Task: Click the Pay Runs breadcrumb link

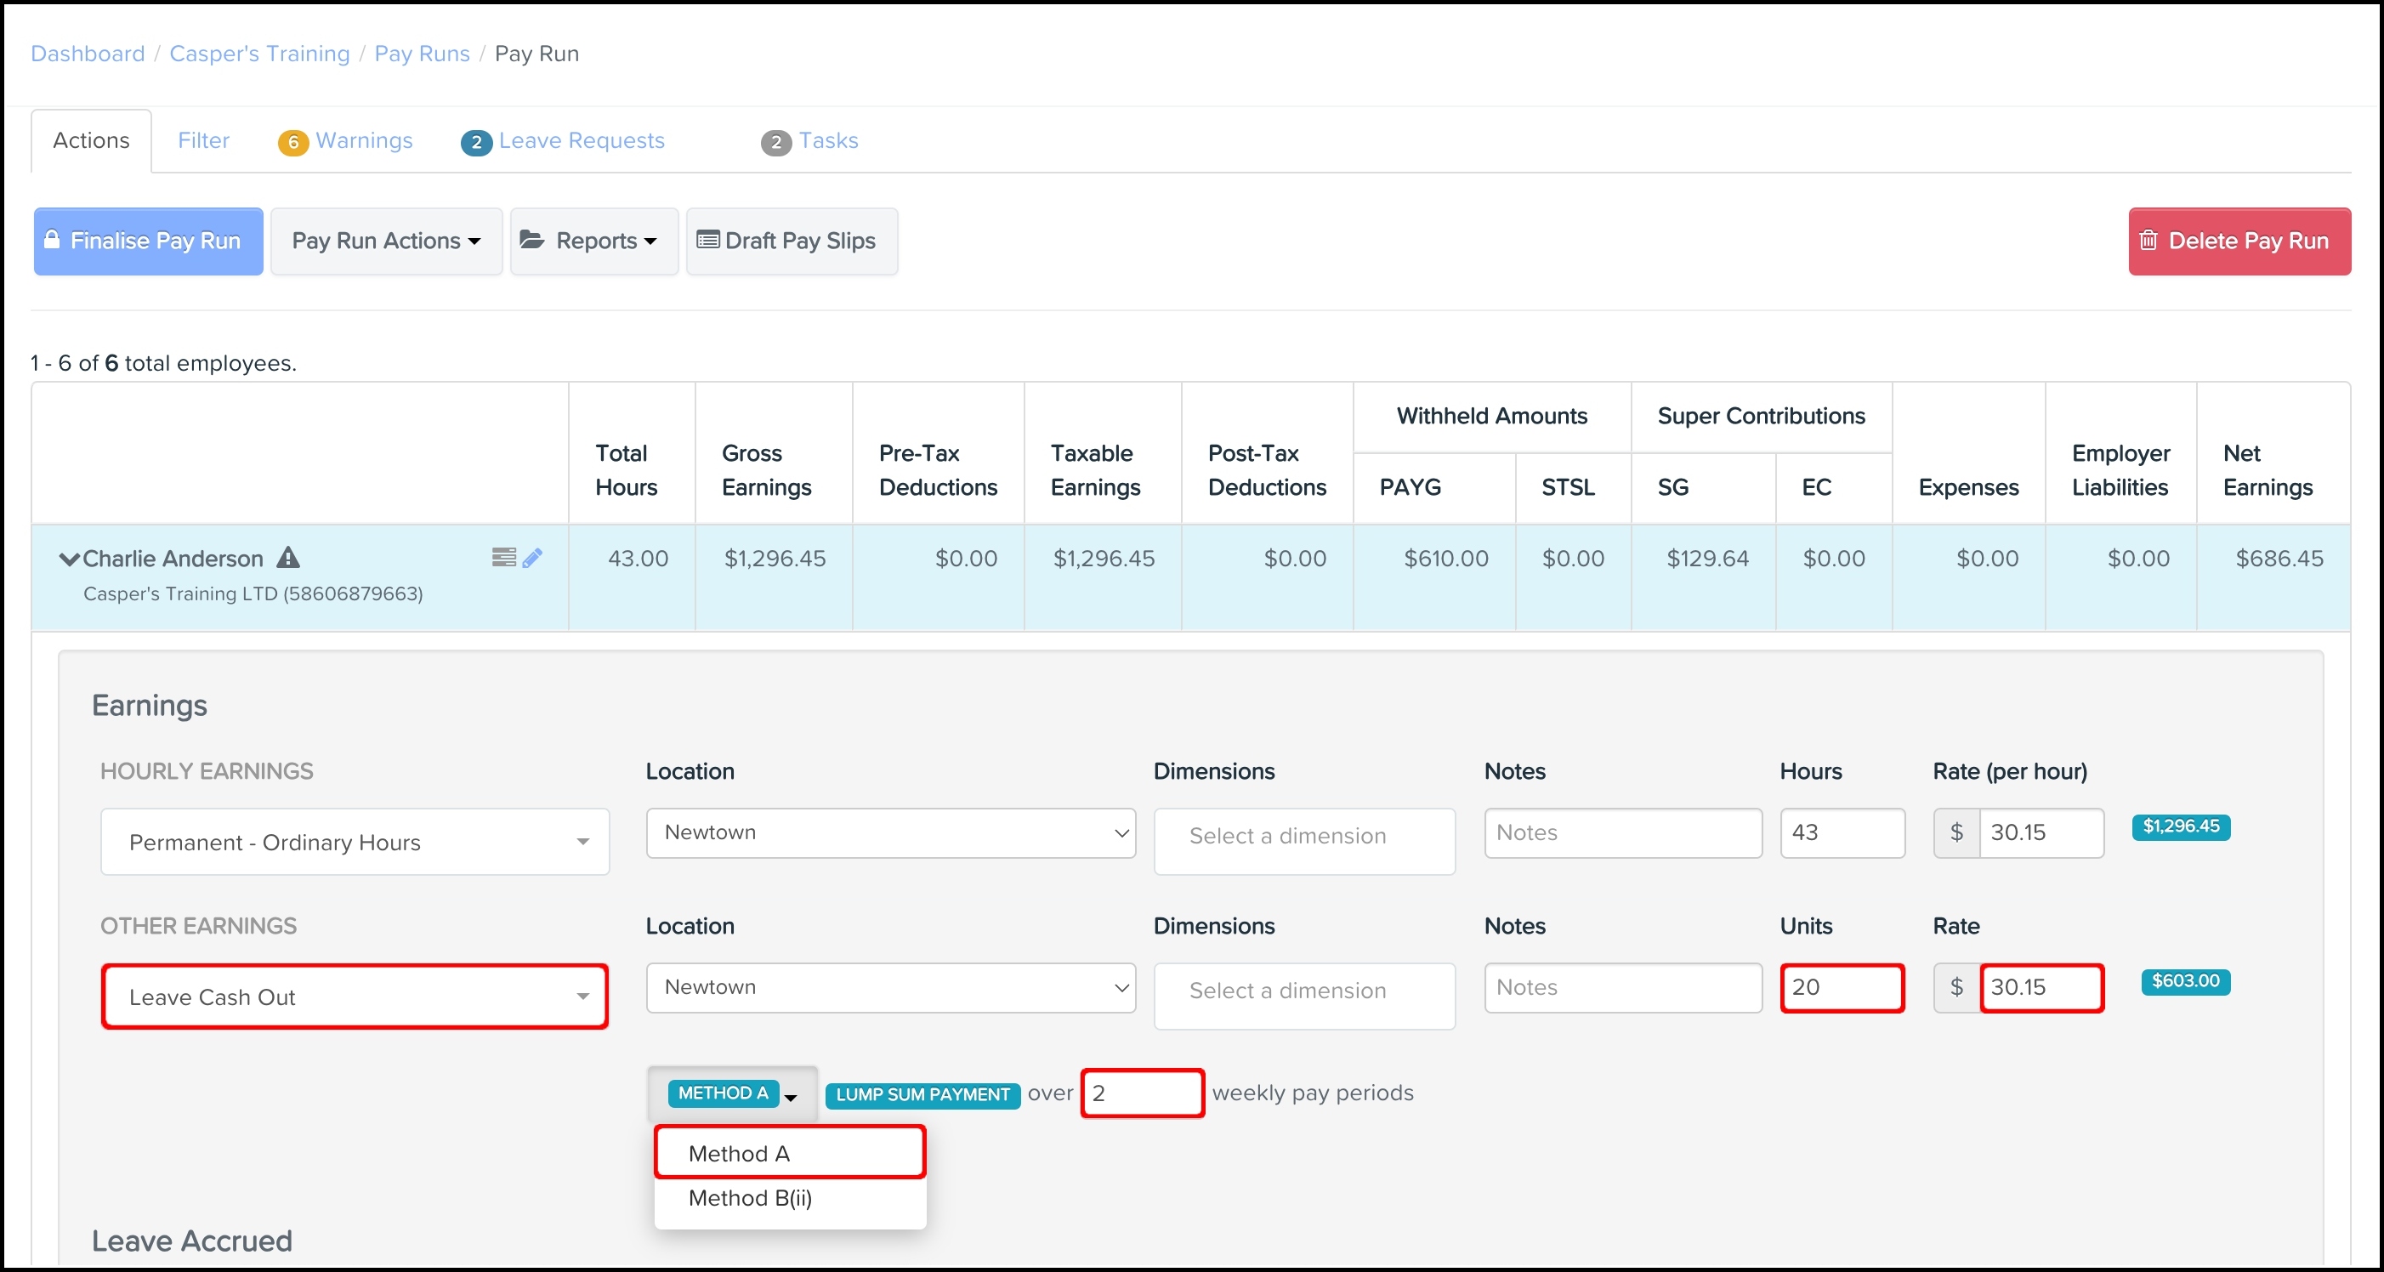Action: [x=422, y=54]
